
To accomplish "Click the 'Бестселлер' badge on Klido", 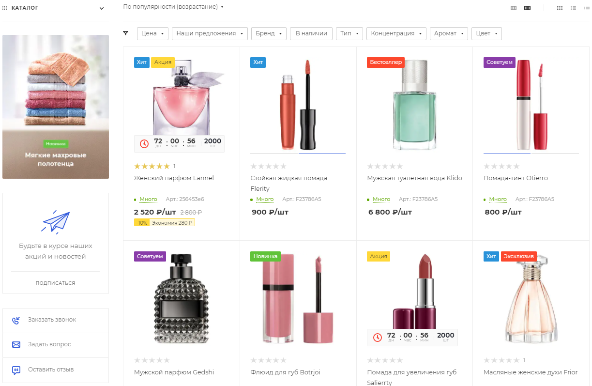I will click(x=386, y=62).
